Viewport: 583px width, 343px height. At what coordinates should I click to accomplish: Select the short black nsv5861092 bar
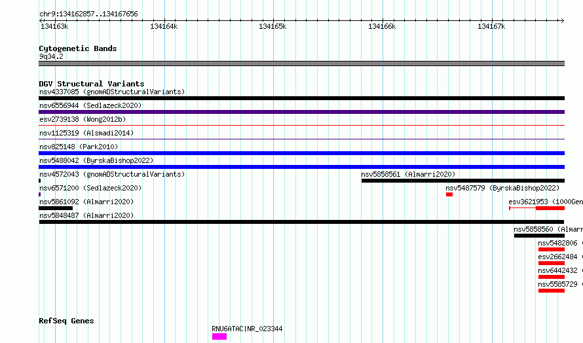pos(56,208)
